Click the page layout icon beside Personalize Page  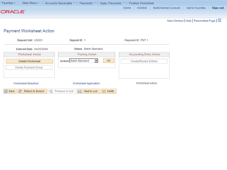coord(220,21)
